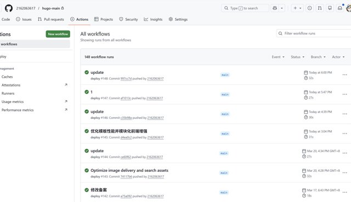Open the three-dot menu for deploy #142
The width and height of the screenshot is (351, 202).
tap(345, 192)
